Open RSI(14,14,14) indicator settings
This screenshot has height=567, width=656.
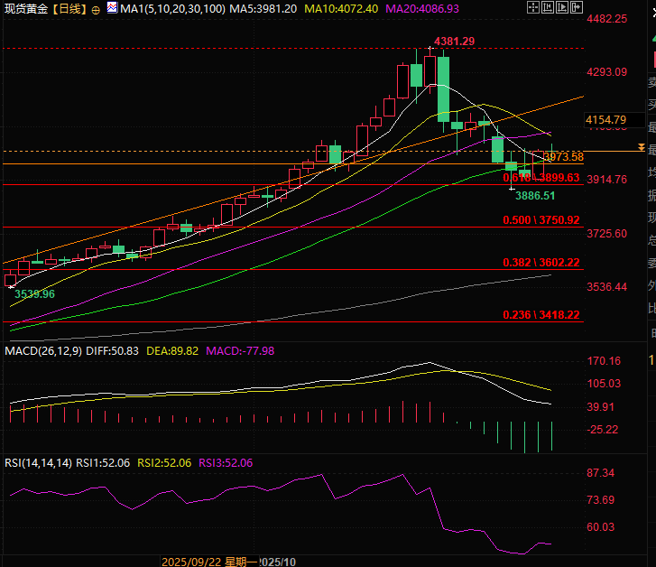(x=39, y=463)
